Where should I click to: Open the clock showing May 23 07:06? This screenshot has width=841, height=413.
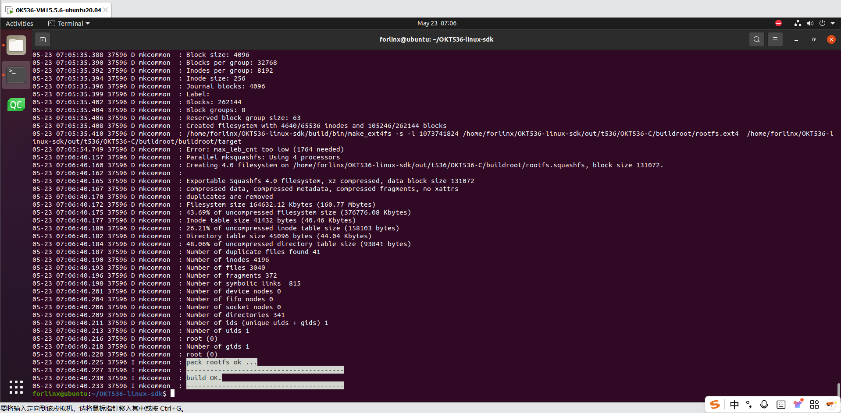click(x=436, y=23)
